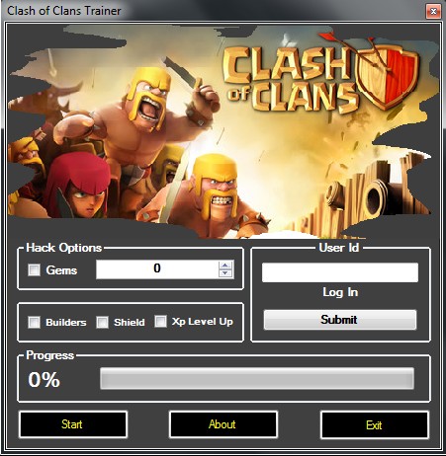Click the Clash of Clans logo
The width and height of the screenshot is (446, 456).
[x=319, y=76]
